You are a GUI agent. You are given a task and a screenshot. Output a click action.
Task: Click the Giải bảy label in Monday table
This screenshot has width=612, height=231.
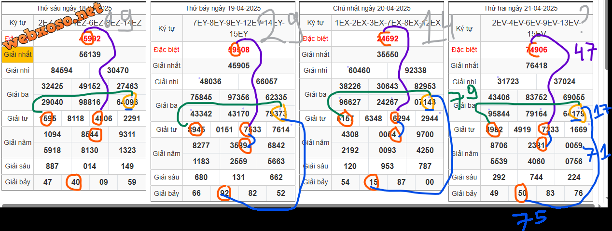pos(464,193)
